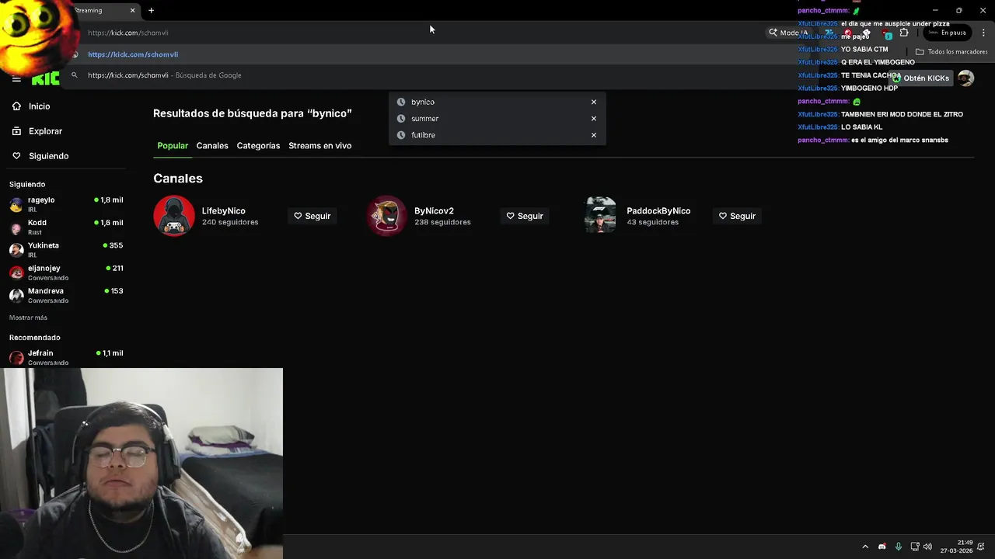Open Yukineta channel in following list

tap(66, 249)
